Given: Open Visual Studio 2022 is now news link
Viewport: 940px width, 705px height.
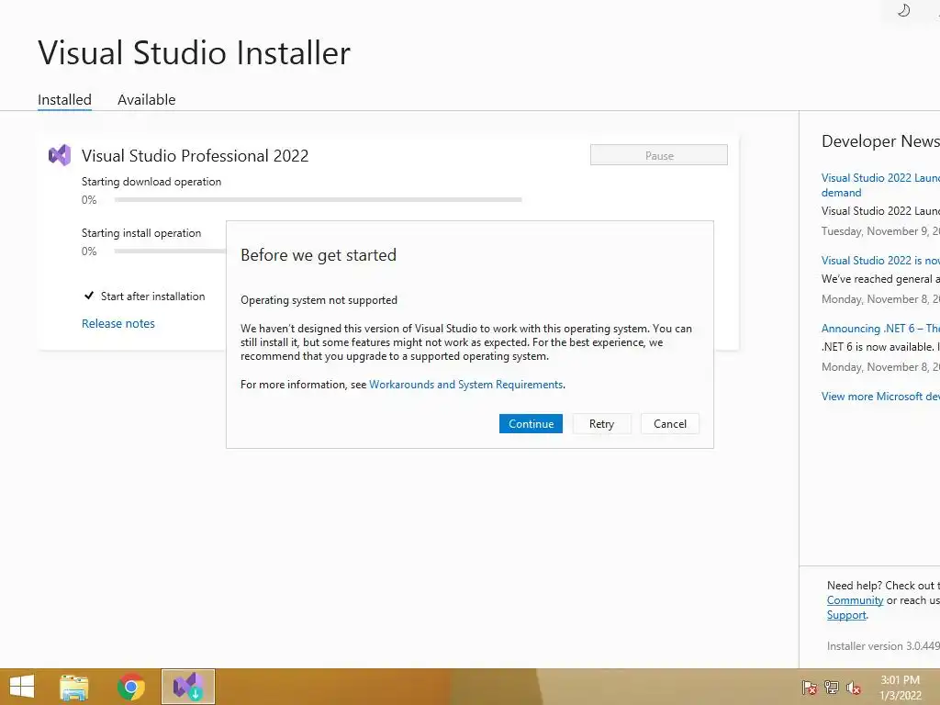Looking at the screenshot, I should (x=880, y=260).
